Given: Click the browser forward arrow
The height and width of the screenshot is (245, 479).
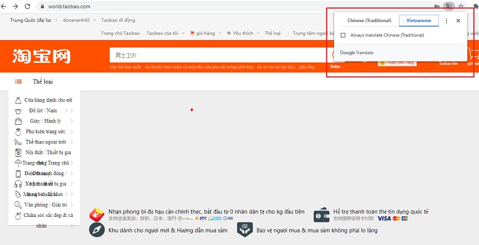Looking at the screenshot, I should click(16, 6).
